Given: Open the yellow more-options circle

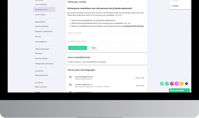Looking at the screenshot, I should tap(182, 84).
